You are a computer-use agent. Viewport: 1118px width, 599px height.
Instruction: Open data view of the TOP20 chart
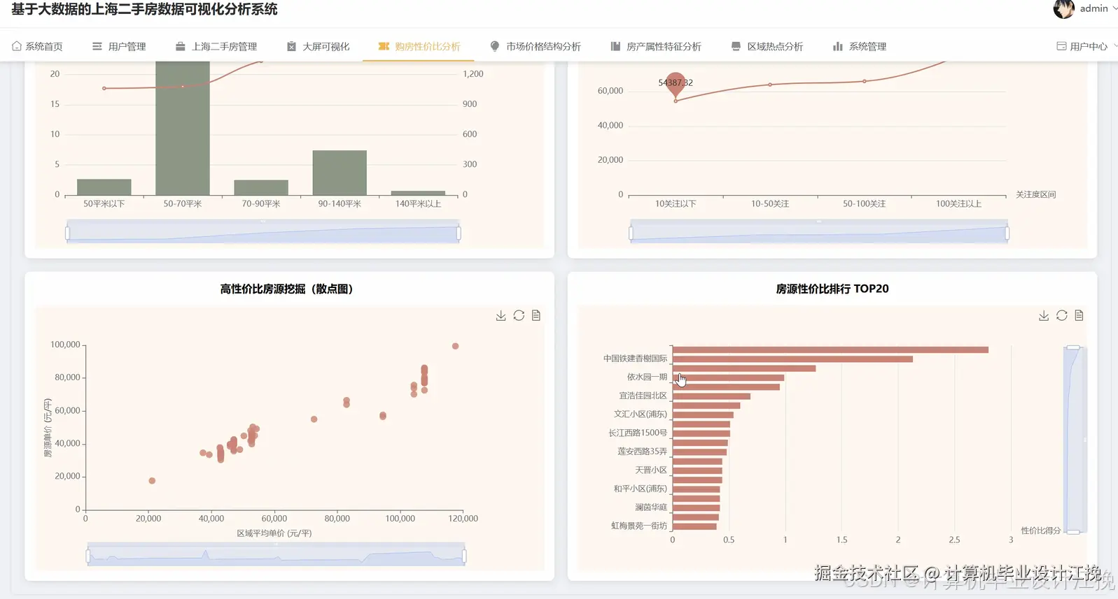click(x=1079, y=316)
